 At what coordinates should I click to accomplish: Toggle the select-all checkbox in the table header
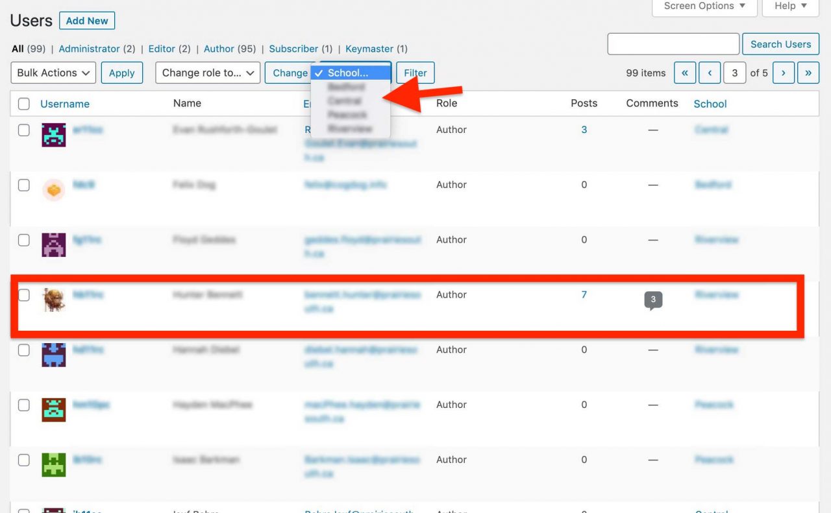click(24, 104)
